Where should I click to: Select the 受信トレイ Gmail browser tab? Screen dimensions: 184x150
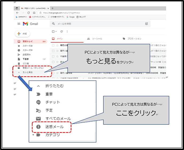point(35,8)
